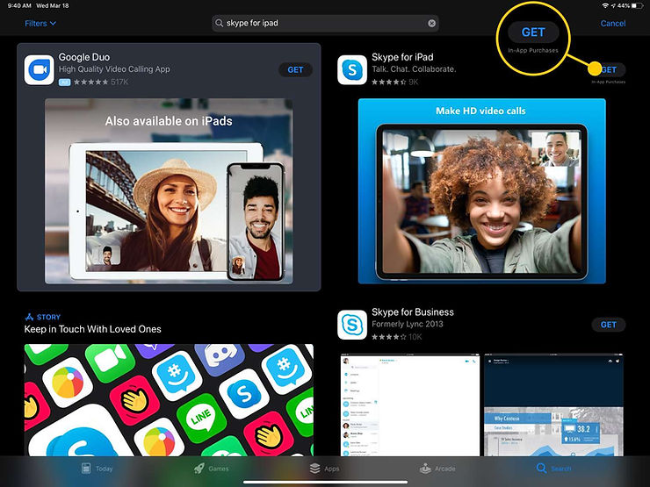This screenshot has width=650, height=487.
Task: Click the 9:40 AM clock in status bar
Action: [x=19, y=6]
